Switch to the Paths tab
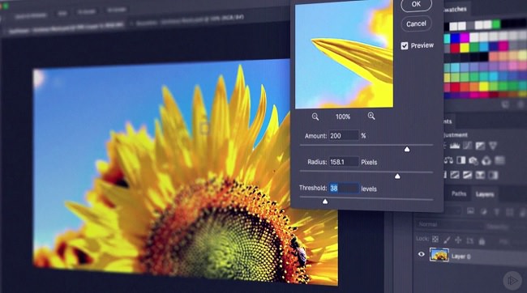 coord(459,193)
